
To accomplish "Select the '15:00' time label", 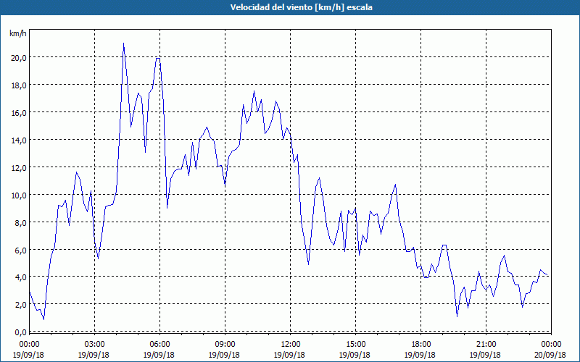I will tap(355, 345).
